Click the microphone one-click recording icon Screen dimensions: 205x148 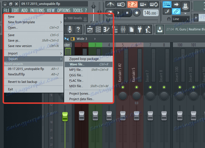coord(70,29)
